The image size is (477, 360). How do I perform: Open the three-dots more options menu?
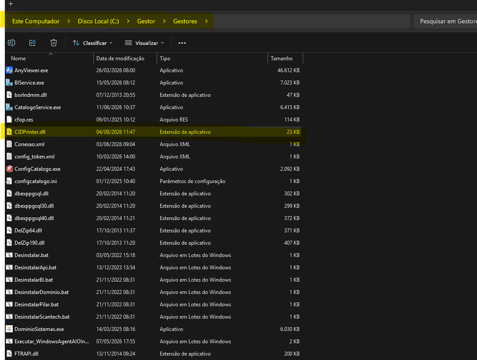click(182, 43)
